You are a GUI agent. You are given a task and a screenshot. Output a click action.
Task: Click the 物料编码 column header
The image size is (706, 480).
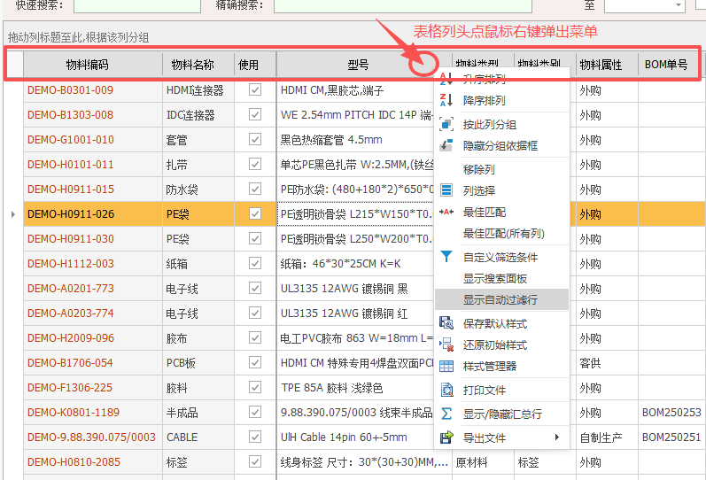[x=93, y=65]
